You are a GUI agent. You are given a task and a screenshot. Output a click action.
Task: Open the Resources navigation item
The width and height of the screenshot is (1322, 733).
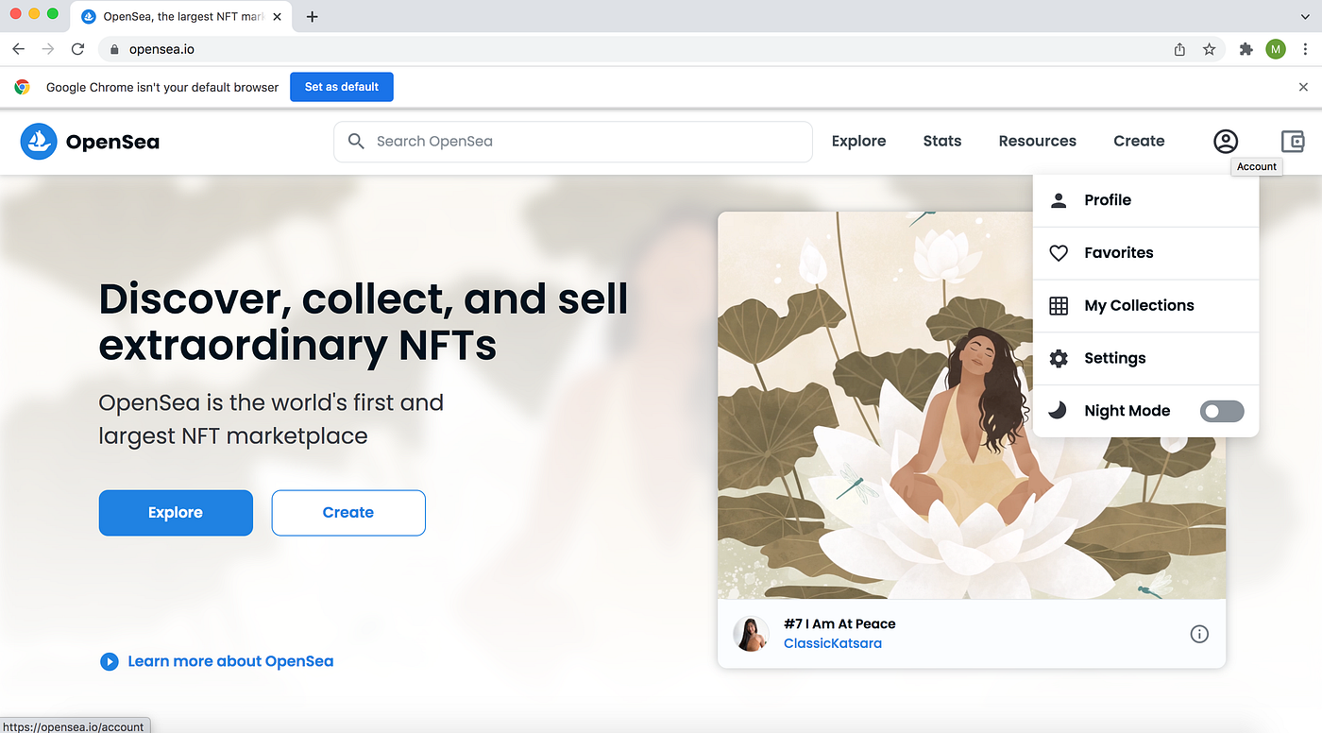click(1038, 141)
